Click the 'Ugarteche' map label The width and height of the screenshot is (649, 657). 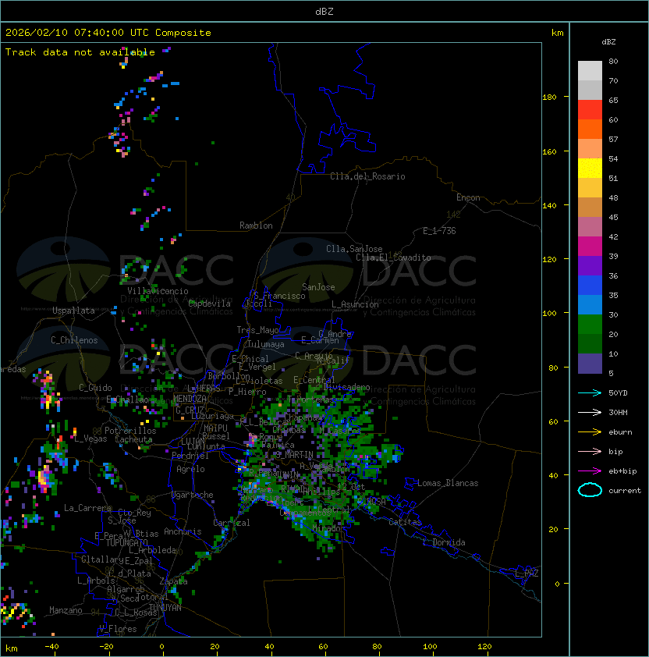pyautogui.click(x=192, y=495)
